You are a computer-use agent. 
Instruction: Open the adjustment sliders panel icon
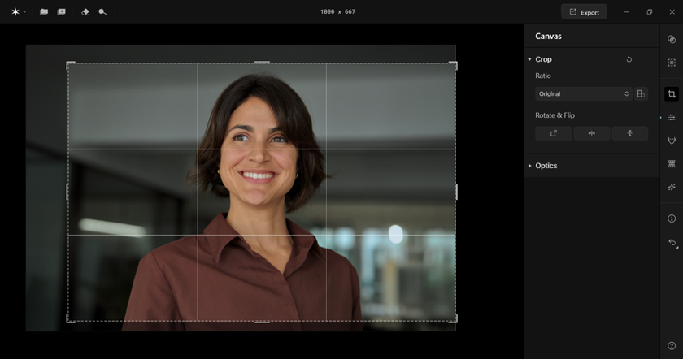click(x=672, y=118)
